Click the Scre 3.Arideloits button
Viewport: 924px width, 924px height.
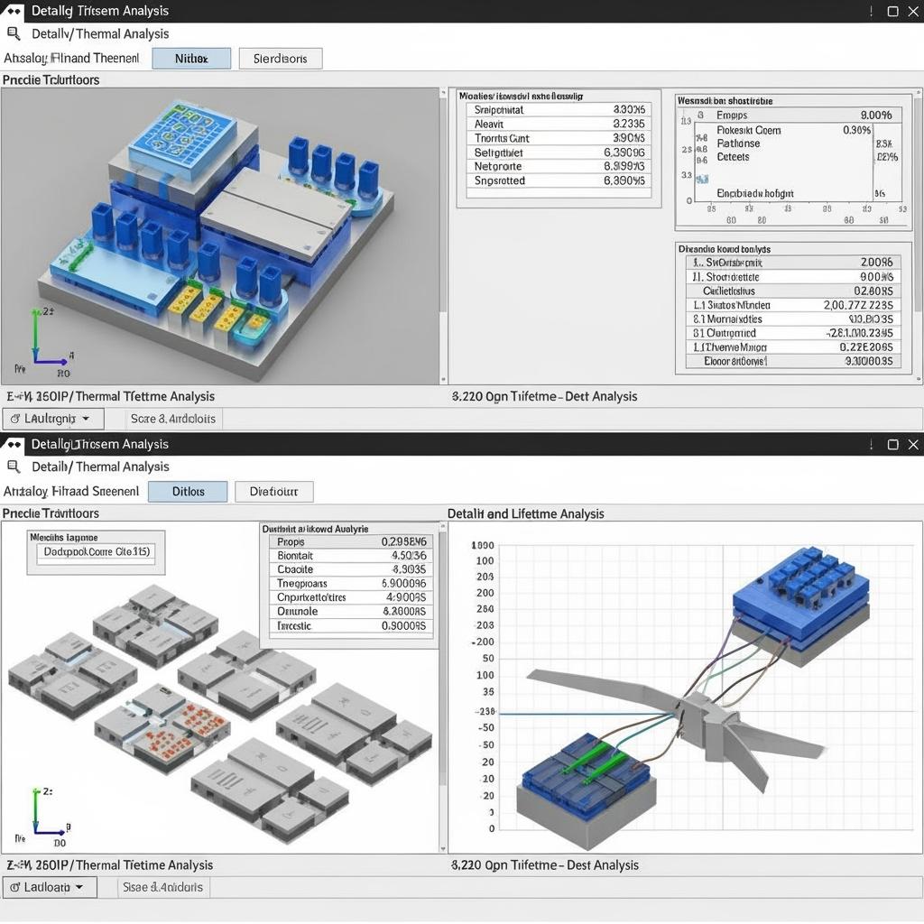(x=173, y=419)
